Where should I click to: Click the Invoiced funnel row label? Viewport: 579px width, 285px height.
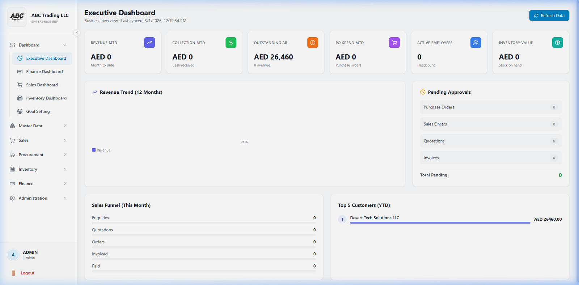100,254
